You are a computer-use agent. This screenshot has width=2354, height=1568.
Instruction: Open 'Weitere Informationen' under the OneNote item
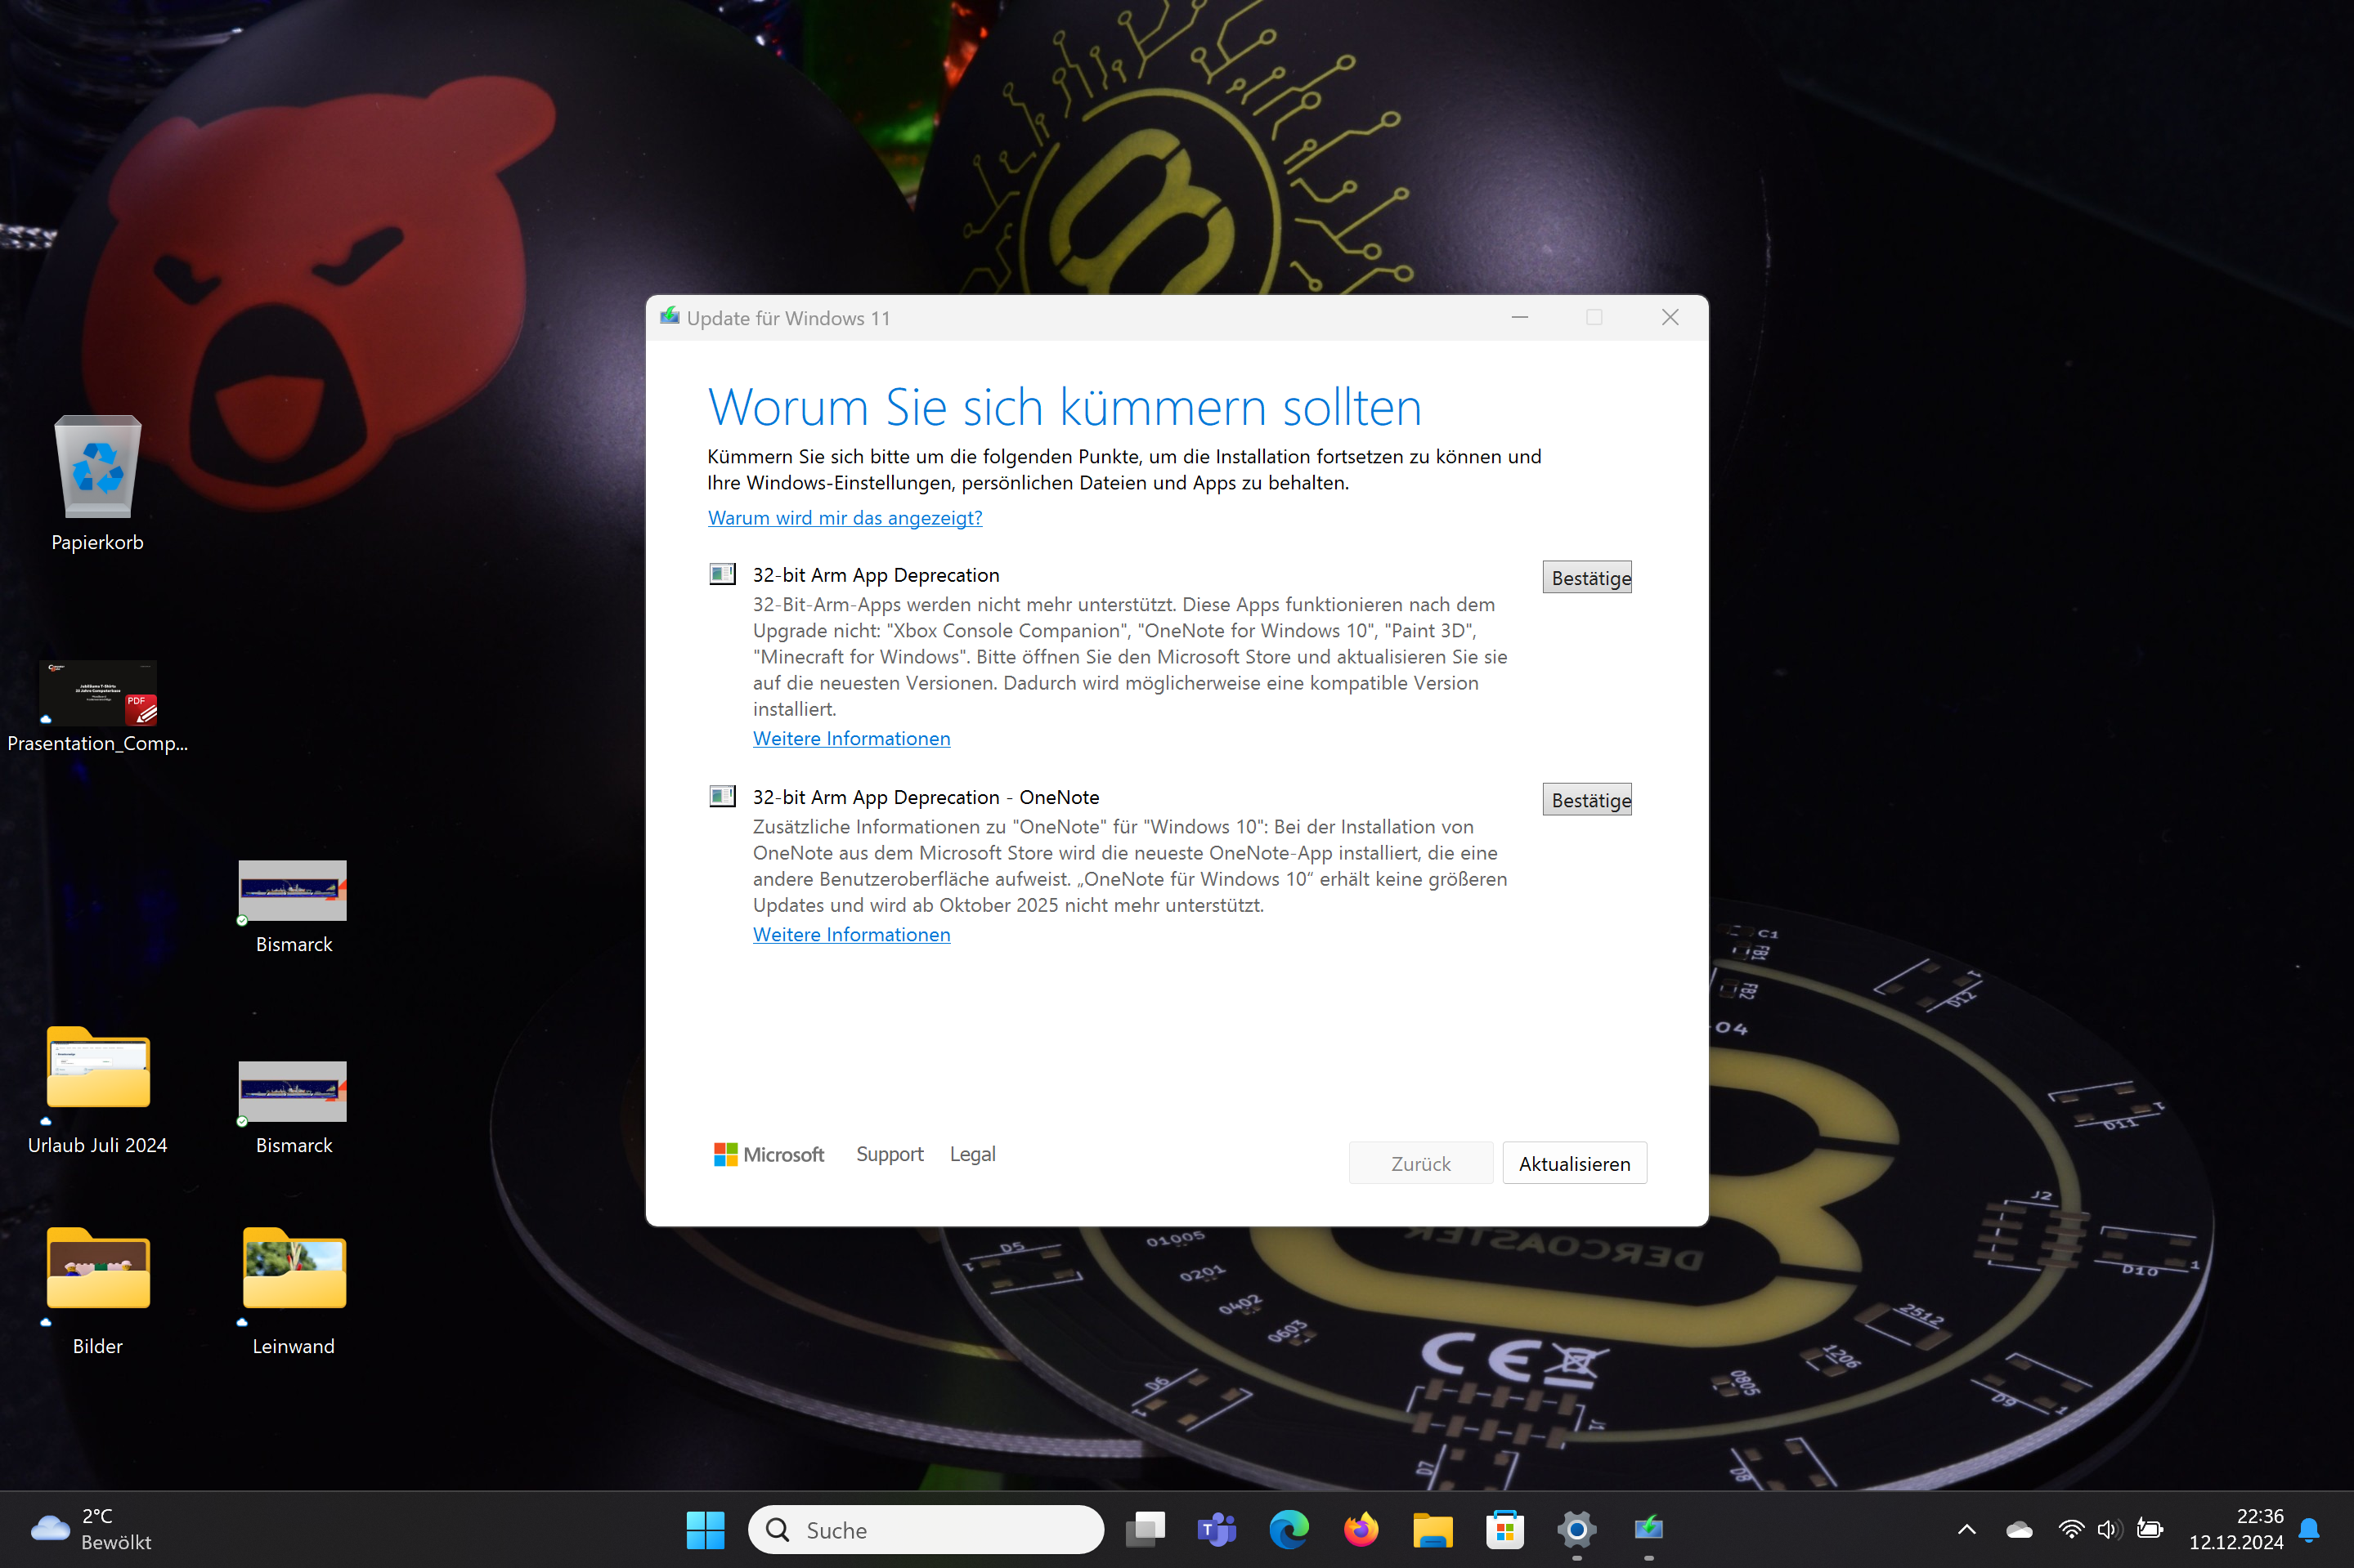851,934
